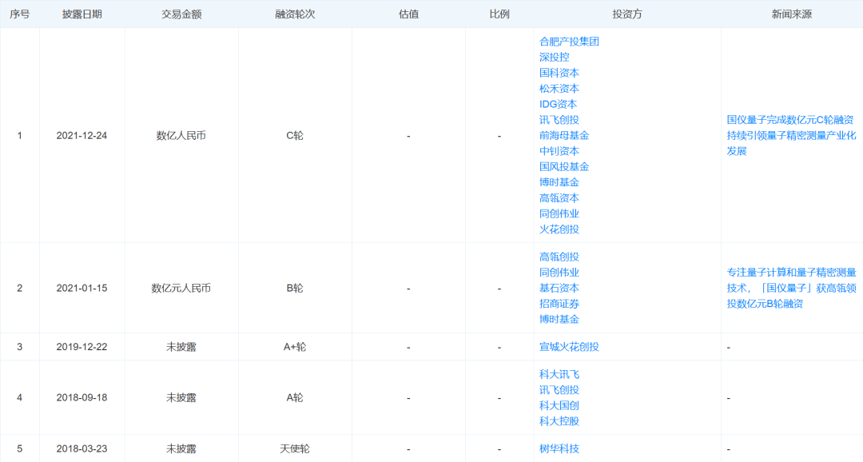The height and width of the screenshot is (462, 863).
Task: Open the 宣城火花创投 link
Action: point(569,347)
